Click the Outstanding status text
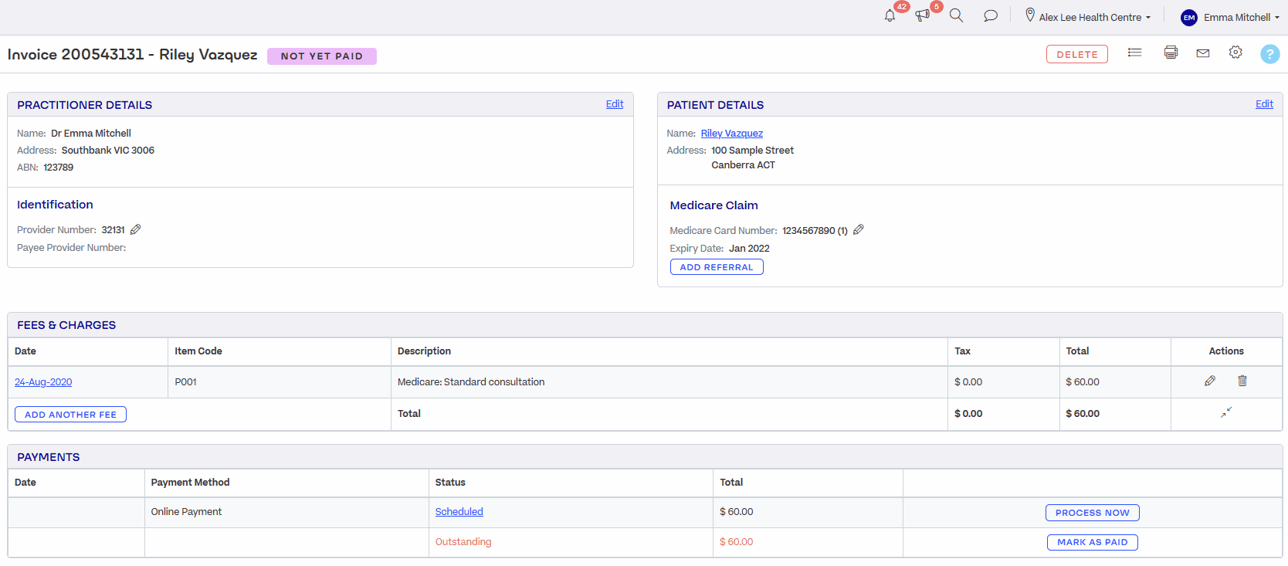The width and height of the screenshot is (1288, 566). pyautogui.click(x=463, y=542)
